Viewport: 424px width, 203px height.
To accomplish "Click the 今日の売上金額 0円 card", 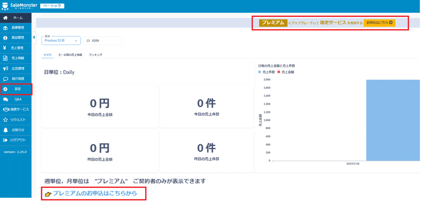I will coord(100,106).
